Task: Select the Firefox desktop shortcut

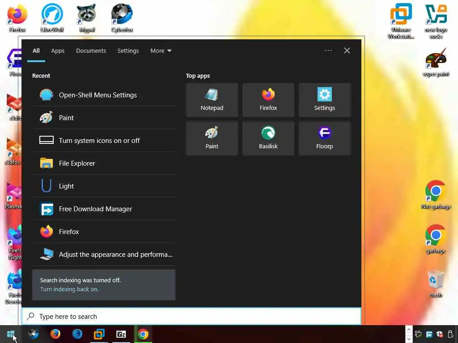Action: coord(17,18)
